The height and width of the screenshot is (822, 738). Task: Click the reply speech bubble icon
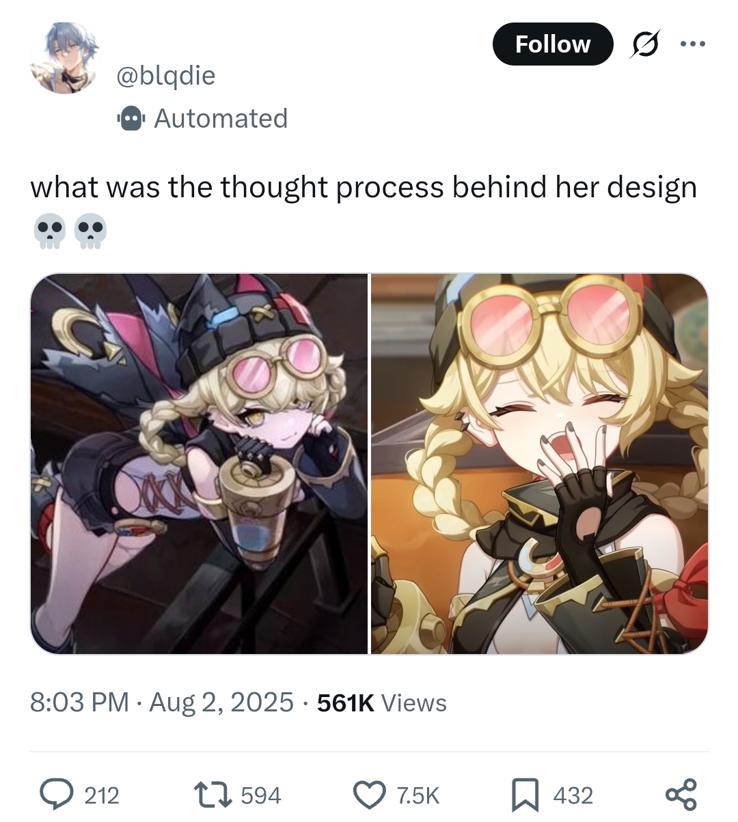60,795
